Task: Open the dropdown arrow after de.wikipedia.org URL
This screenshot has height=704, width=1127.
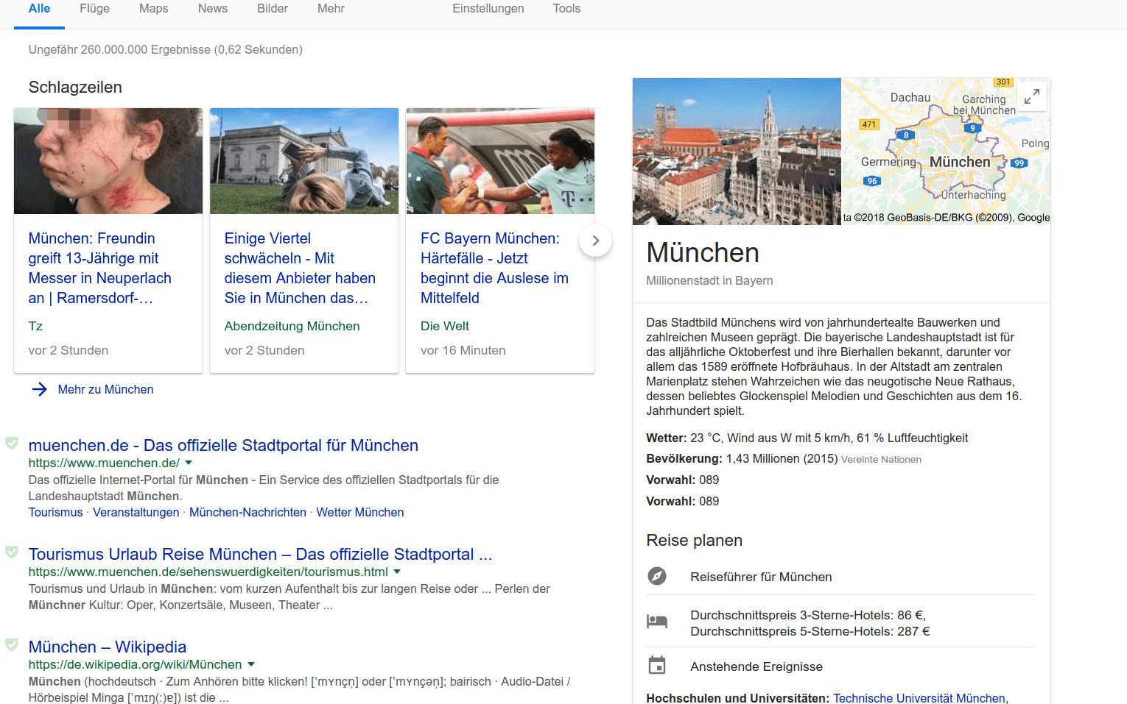Action: (x=251, y=664)
